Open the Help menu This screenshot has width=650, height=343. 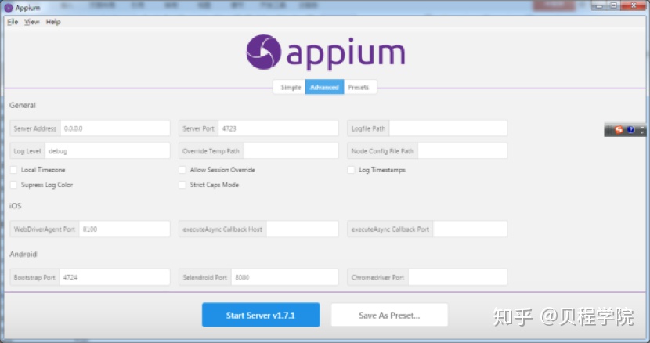pyautogui.click(x=53, y=22)
